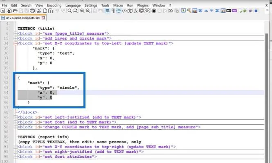Open the Function List fx icon
The image size is (272, 163).
[x=136, y=11]
